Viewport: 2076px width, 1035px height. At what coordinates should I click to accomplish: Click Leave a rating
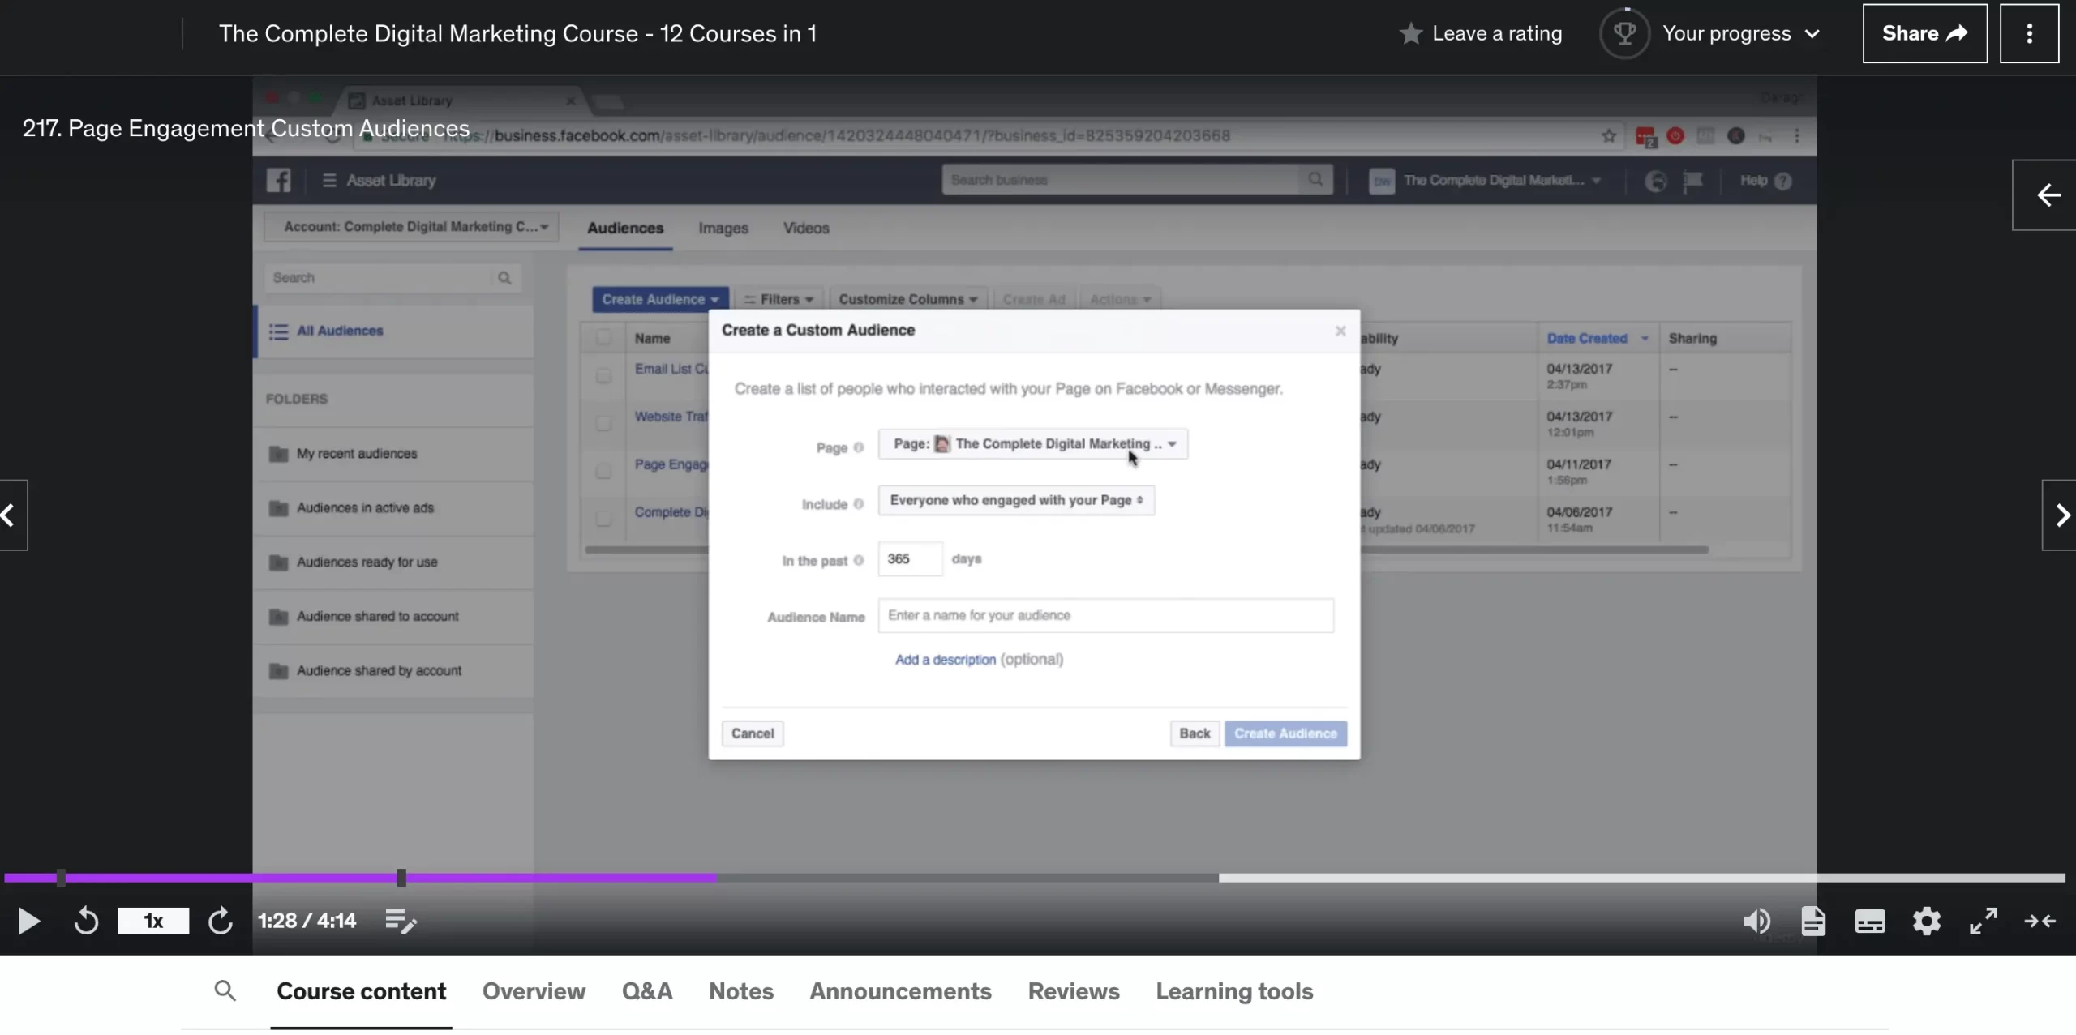point(1481,33)
